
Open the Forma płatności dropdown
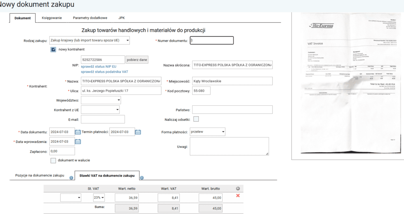click(208, 132)
